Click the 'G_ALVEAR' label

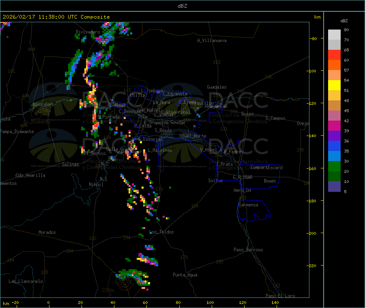(243, 177)
